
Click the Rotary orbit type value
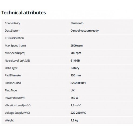(x=75, y=68)
